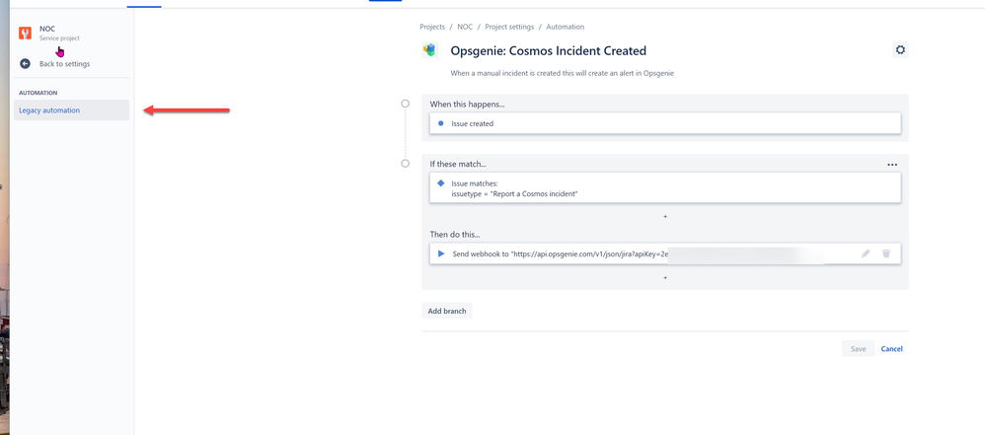The width and height of the screenshot is (985, 435).
Task: Click the rule title Opsgenie: Cosmos Incident Created
Action: (549, 51)
